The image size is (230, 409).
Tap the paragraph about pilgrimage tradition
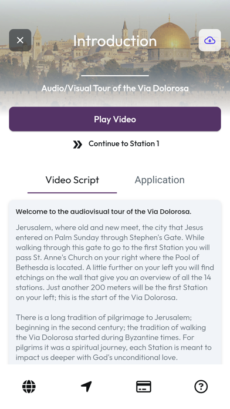tap(114, 337)
